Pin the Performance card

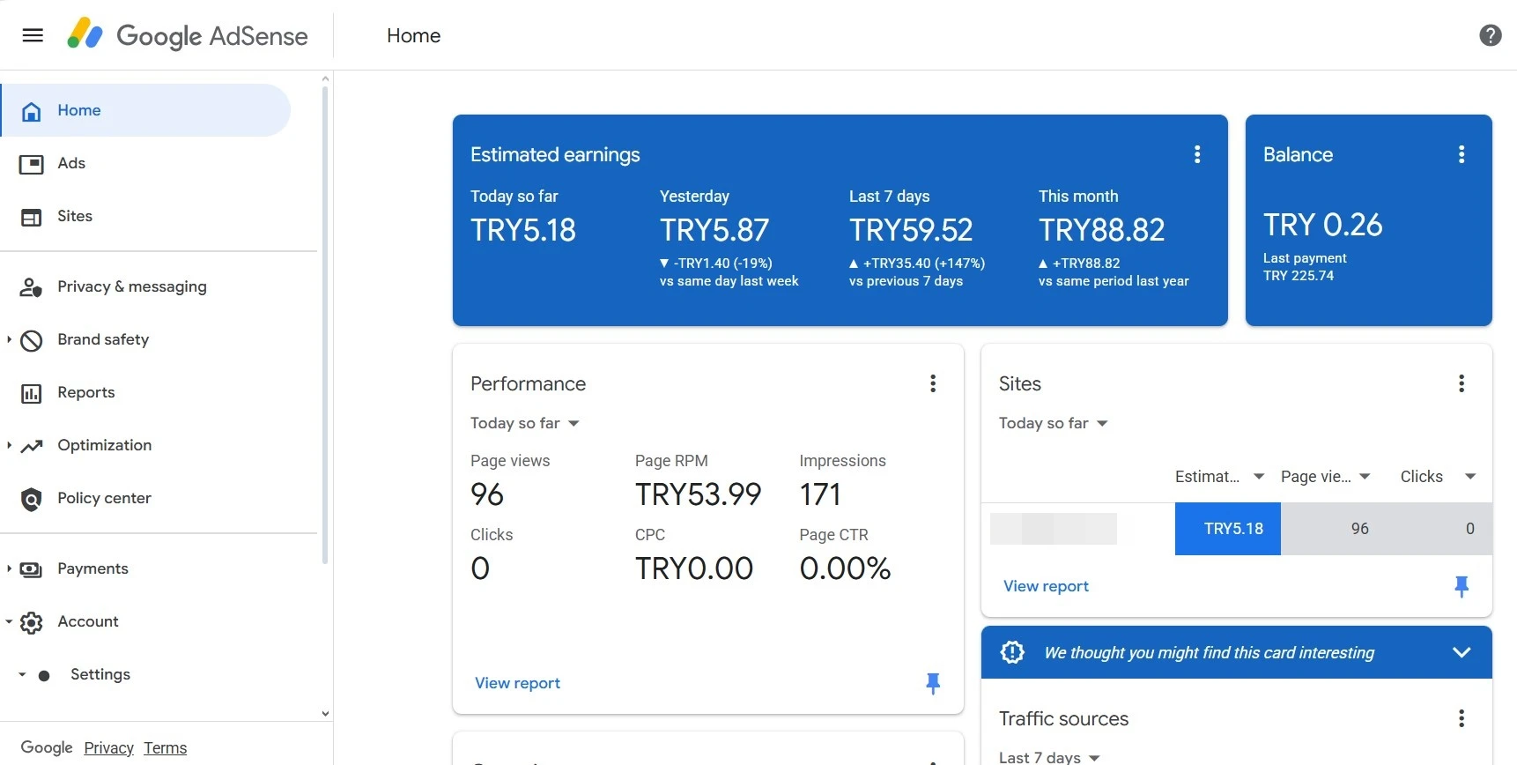point(933,683)
